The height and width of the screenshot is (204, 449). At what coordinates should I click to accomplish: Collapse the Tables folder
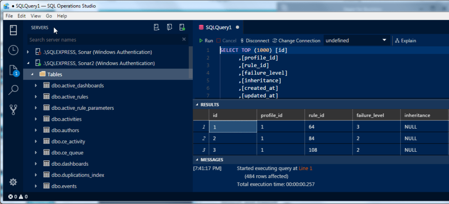(x=33, y=75)
